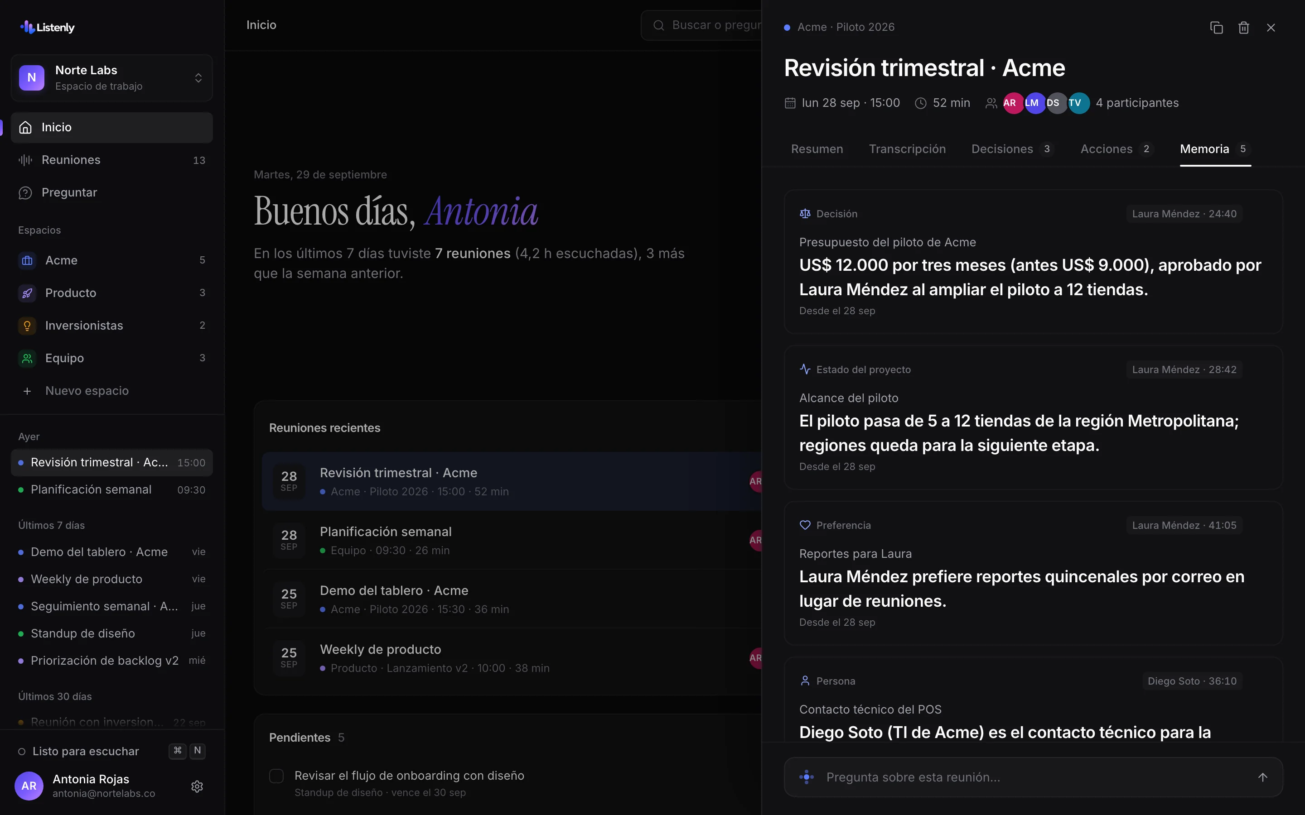Click the TV participant avatar
The image size is (1305, 815).
[1078, 103]
